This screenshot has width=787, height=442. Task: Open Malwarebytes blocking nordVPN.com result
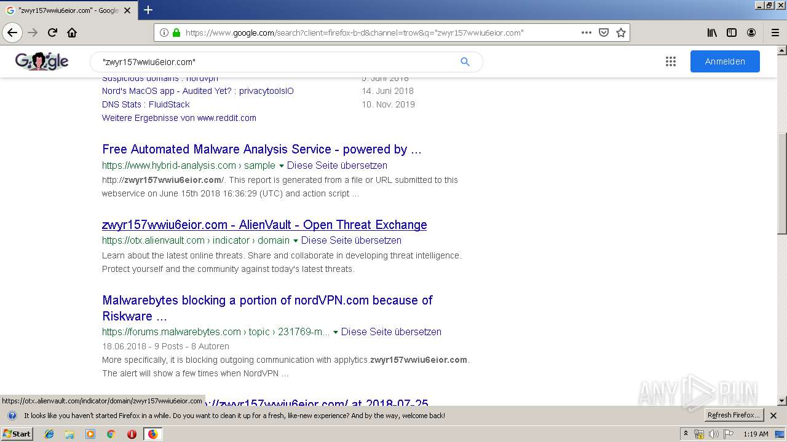pyautogui.click(x=267, y=308)
